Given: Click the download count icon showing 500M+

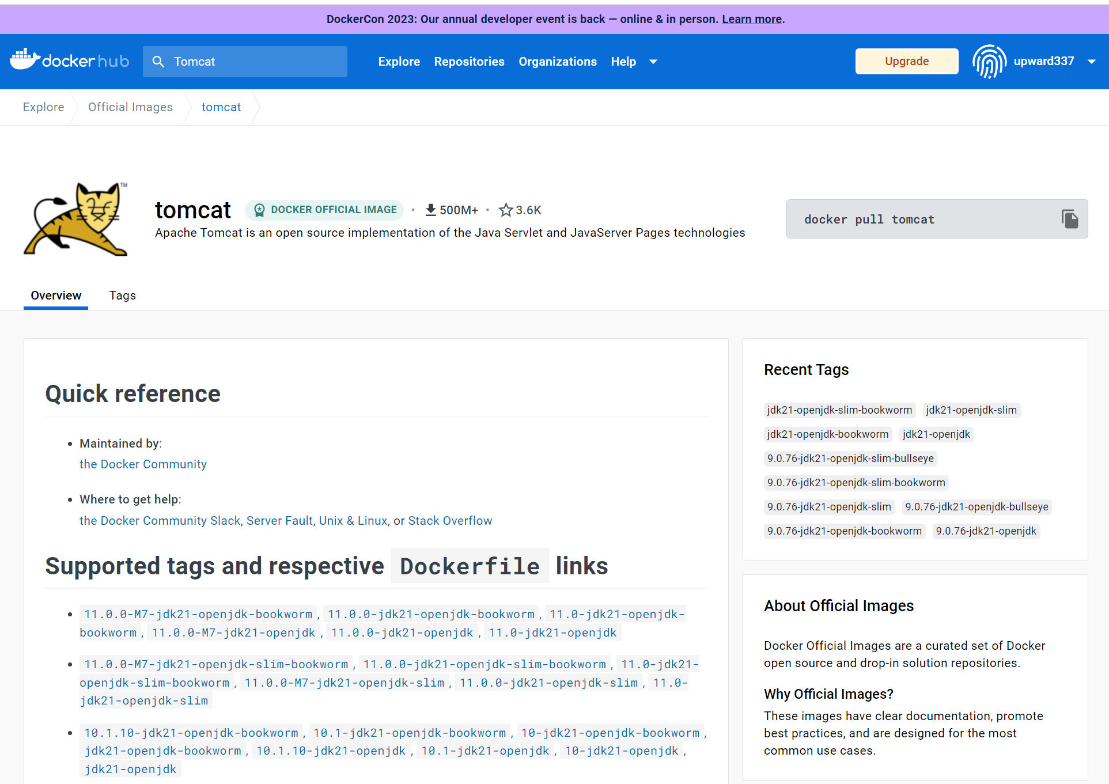Looking at the screenshot, I should pos(430,210).
